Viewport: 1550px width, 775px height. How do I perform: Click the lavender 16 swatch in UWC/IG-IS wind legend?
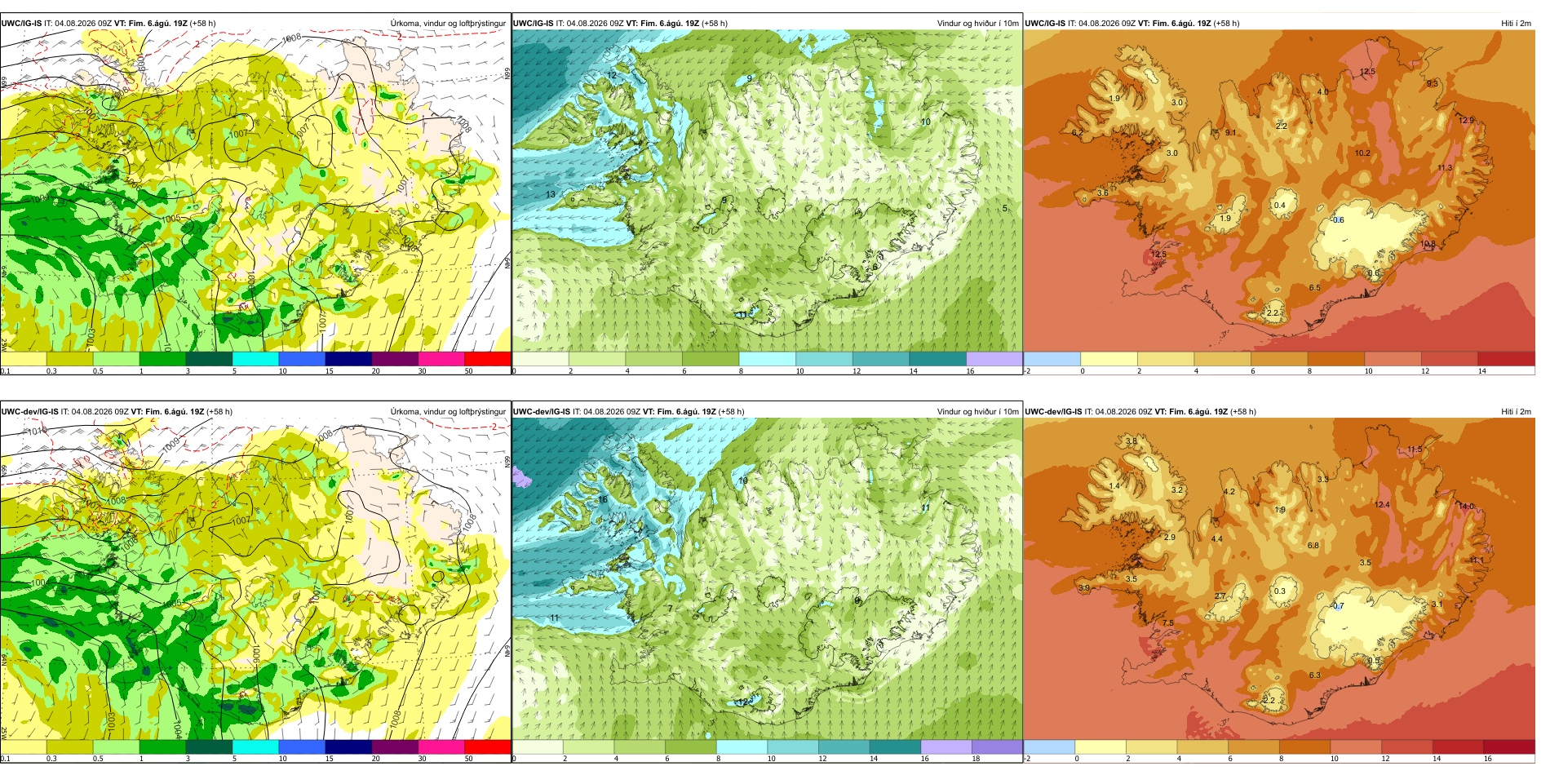pyautogui.click(x=994, y=359)
